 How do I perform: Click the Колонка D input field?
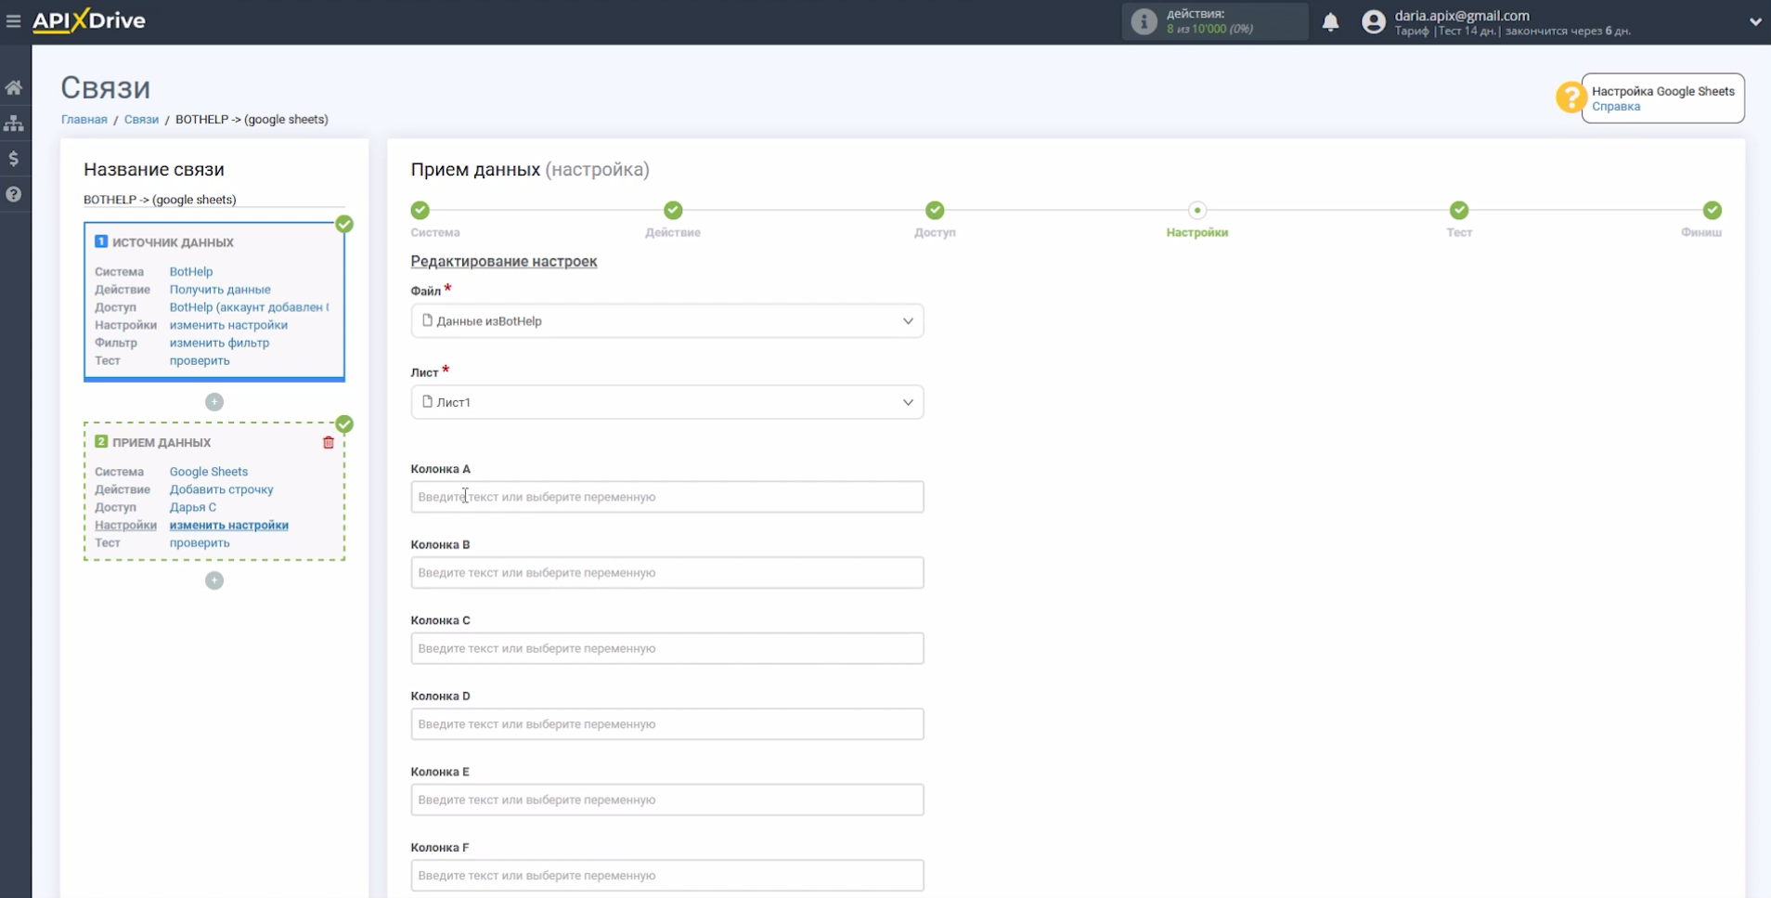[667, 724]
